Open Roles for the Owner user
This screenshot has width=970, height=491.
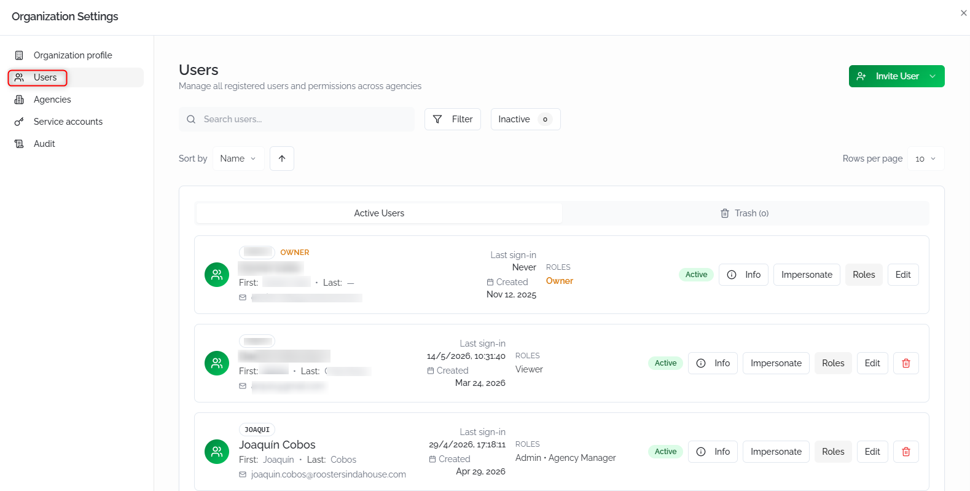[864, 275]
